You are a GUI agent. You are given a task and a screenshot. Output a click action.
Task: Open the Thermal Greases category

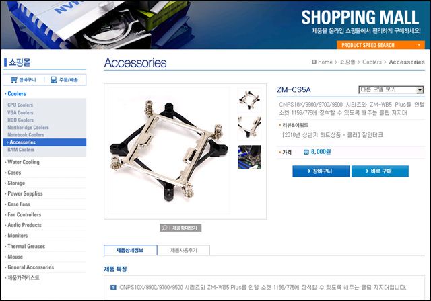pyautogui.click(x=26, y=246)
